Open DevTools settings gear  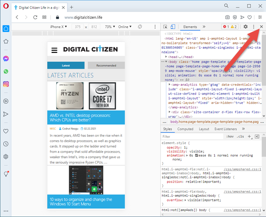(x=245, y=27)
